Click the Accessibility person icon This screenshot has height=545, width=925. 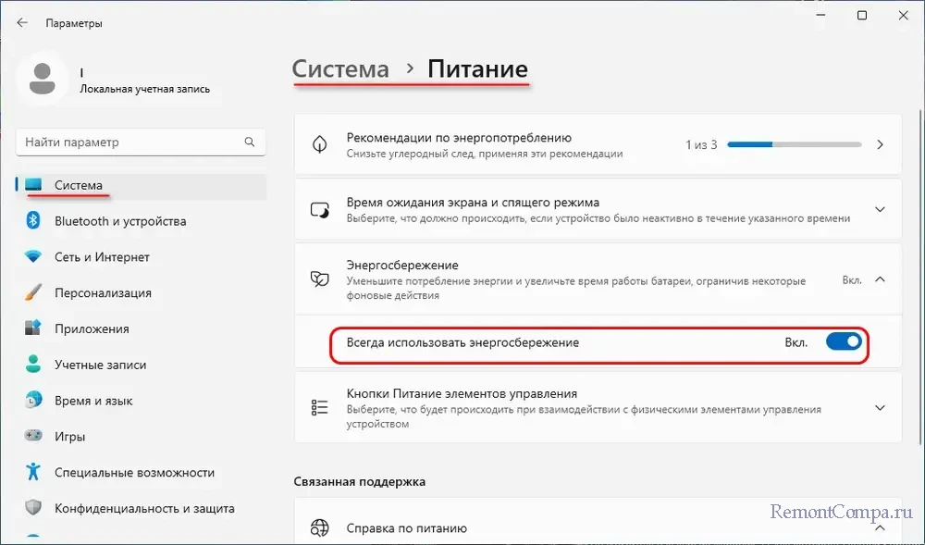pyautogui.click(x=33, y=472)
